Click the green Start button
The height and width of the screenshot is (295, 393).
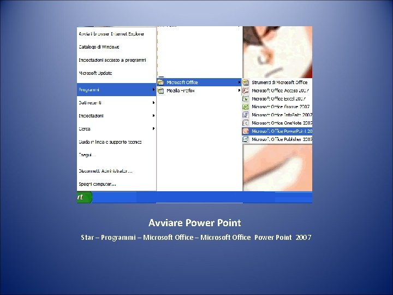click(85, 197)
